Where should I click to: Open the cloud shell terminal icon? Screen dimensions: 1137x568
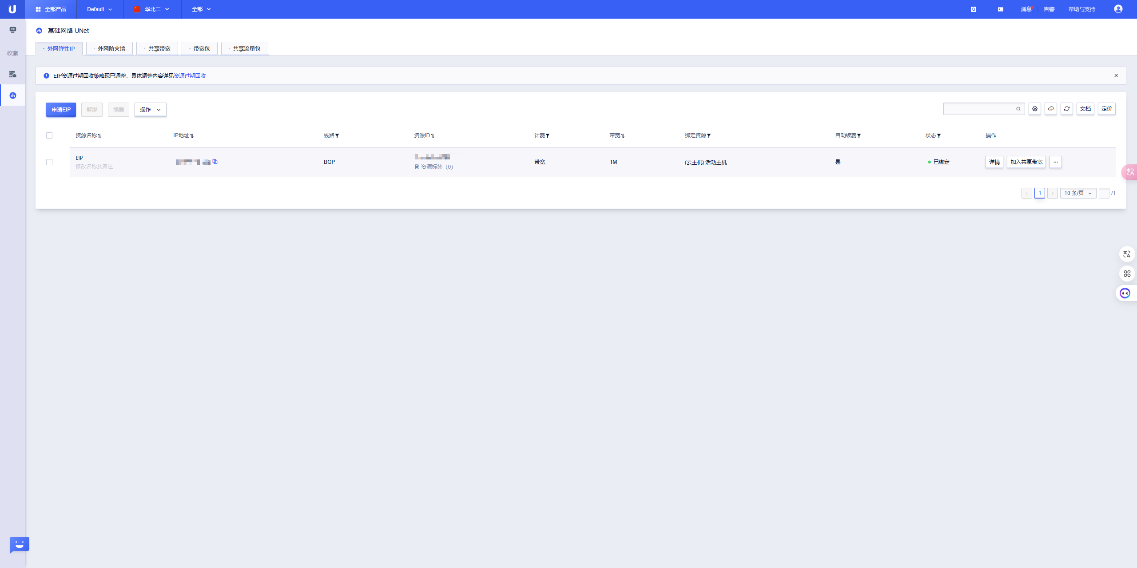point(1000,9)
